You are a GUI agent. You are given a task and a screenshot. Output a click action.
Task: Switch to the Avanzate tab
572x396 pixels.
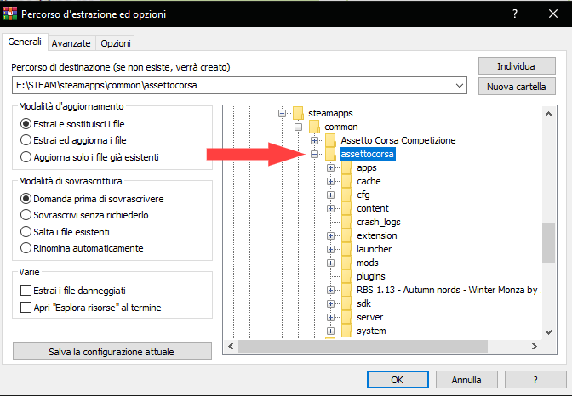pos(71,43)
